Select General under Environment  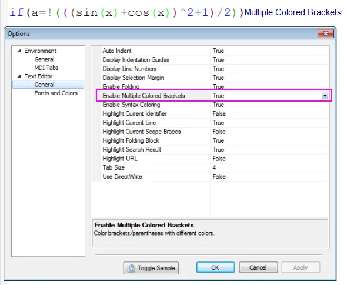click(x=44, y=59)
